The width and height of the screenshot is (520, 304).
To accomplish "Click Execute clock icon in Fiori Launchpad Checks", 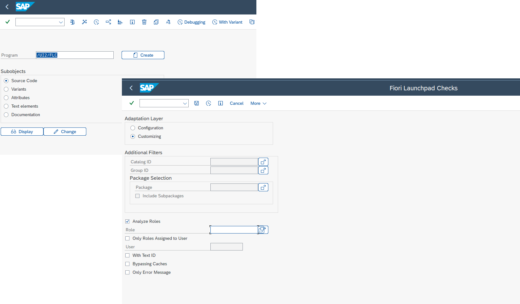I will tap(209, 103).
